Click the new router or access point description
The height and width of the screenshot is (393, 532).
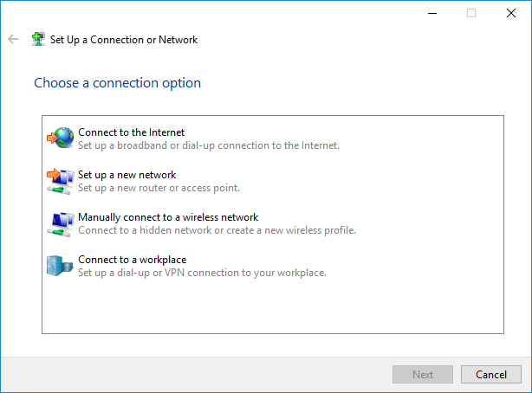[x=159, y=188]
